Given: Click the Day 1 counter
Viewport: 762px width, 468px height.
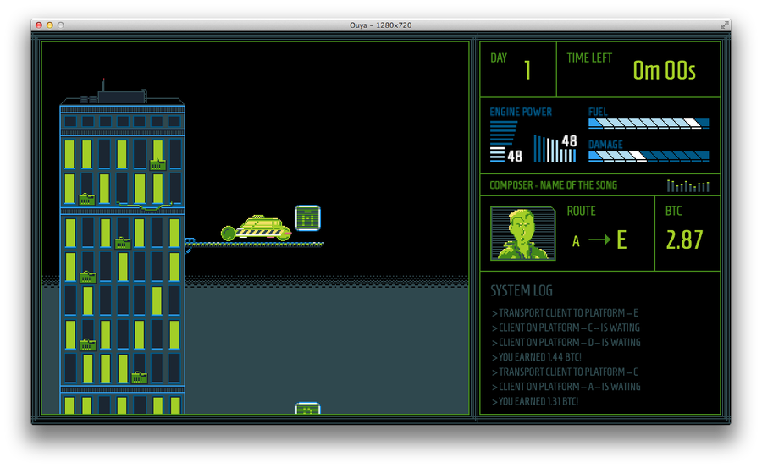Looking at the screenshot, I should (x=527, y=70).
